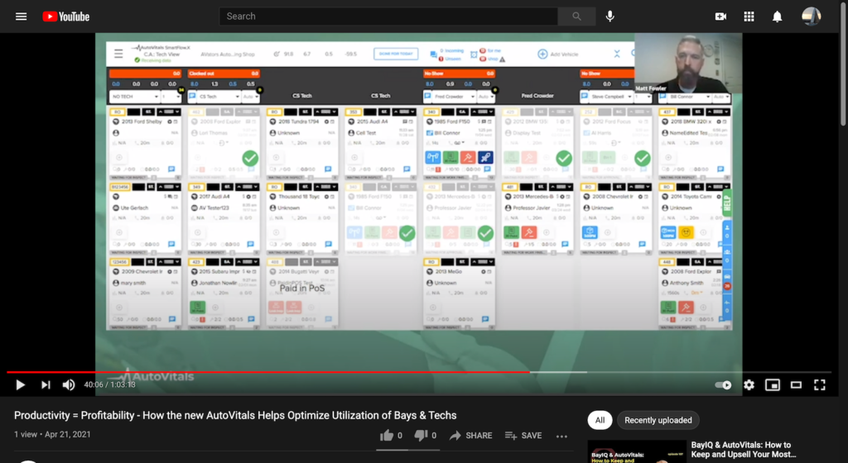Expand the NO TECH technician dropdown
Screen dimensions: 848x463
(135, 97)
